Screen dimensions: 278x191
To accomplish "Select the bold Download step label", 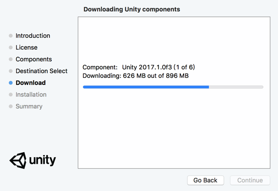I will pyautogui.click(x=31, y=83).
